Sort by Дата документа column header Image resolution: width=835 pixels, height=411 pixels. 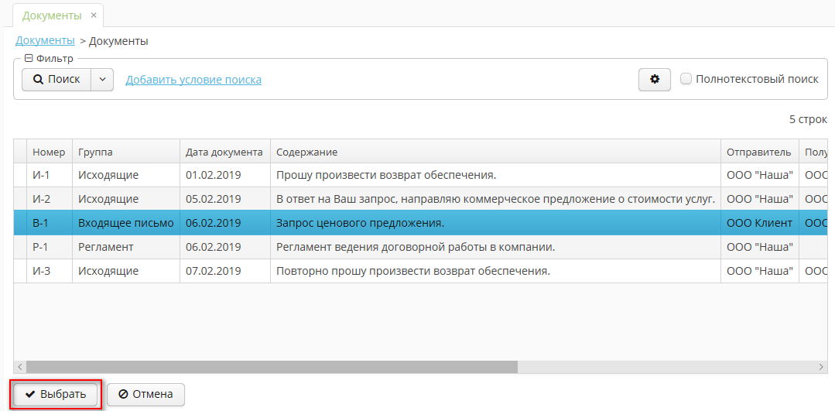pos(224,152)
